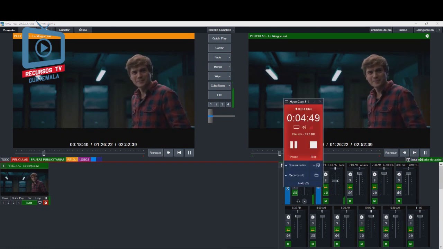This screenshot has width=443, height=249.
Task: Open the Wipe transition dropdown arrow
Action: [229, 76]
